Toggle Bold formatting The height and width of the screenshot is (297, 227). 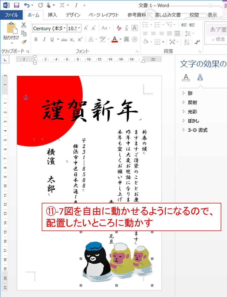click(36, 39)
